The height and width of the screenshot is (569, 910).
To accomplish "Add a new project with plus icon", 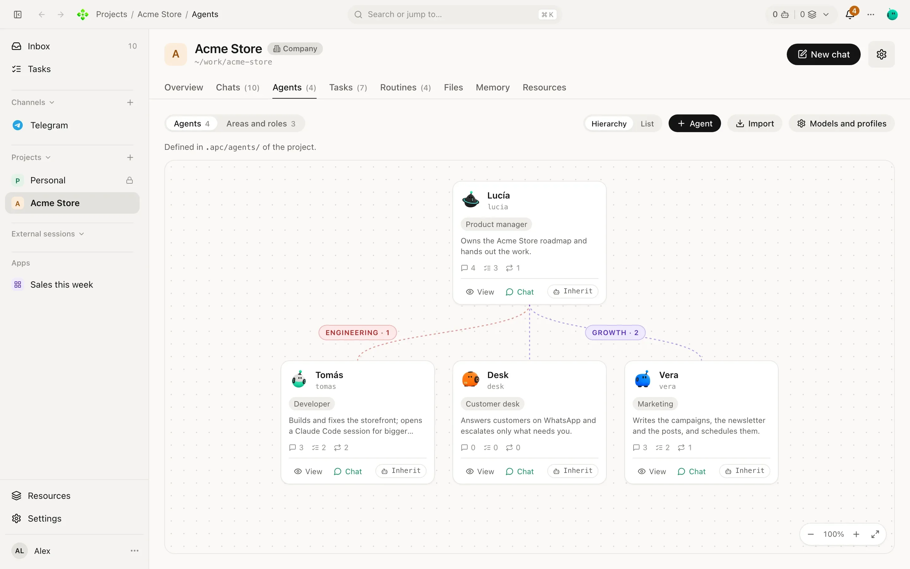I will pyautogui.click(x=130, y=157).
